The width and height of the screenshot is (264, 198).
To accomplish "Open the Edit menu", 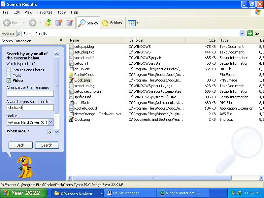I will pos(16,12).
